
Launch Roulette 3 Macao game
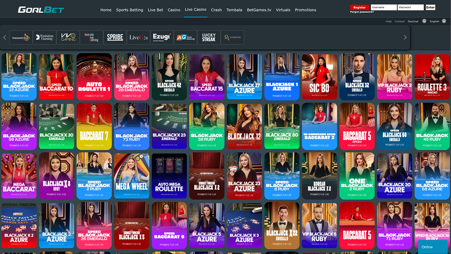point(432,76)
